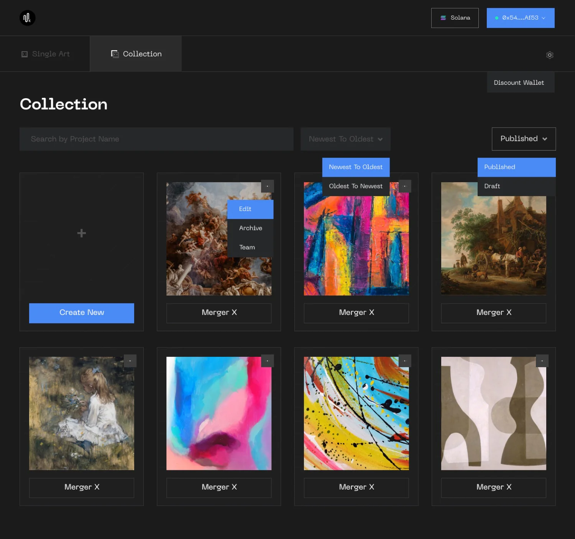Viewport: 575px width, 539px height.
Task: Open the settings gear icon
Action: 550,55
